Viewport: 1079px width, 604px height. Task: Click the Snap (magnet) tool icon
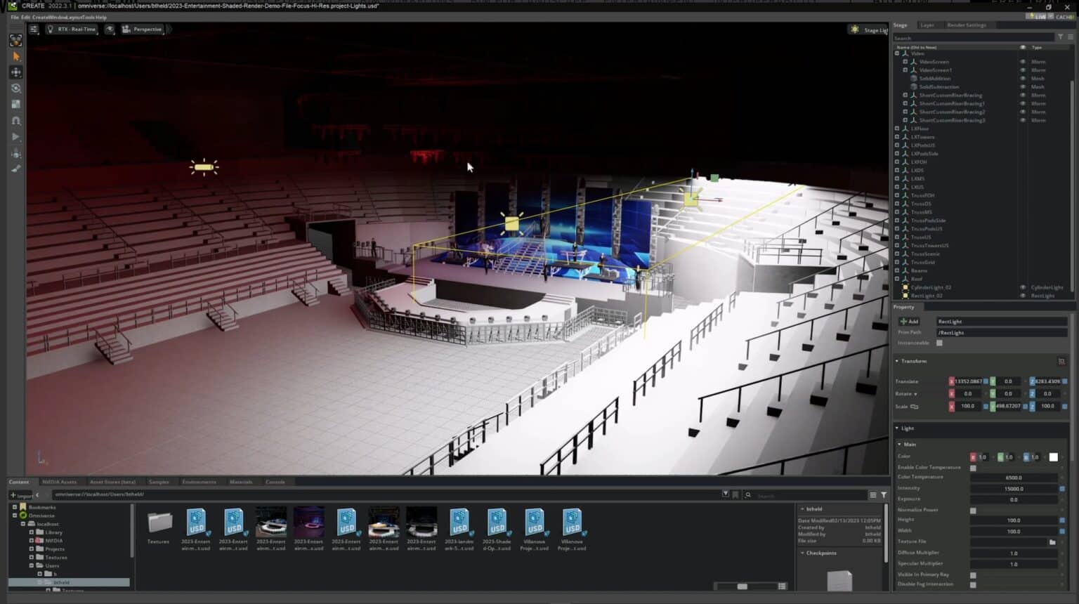pyautogui.click(x=15, y=120)
